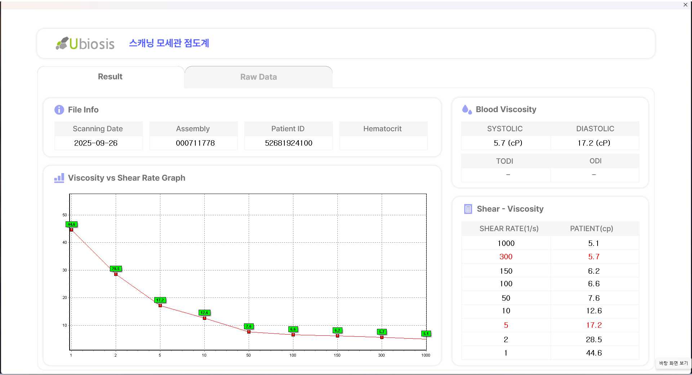Click the Assembly value 000711778

[x=195, y=143]
